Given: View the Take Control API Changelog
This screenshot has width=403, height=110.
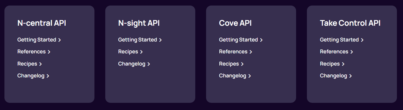Looking at the screenshot, I should (x=336, y=76).
